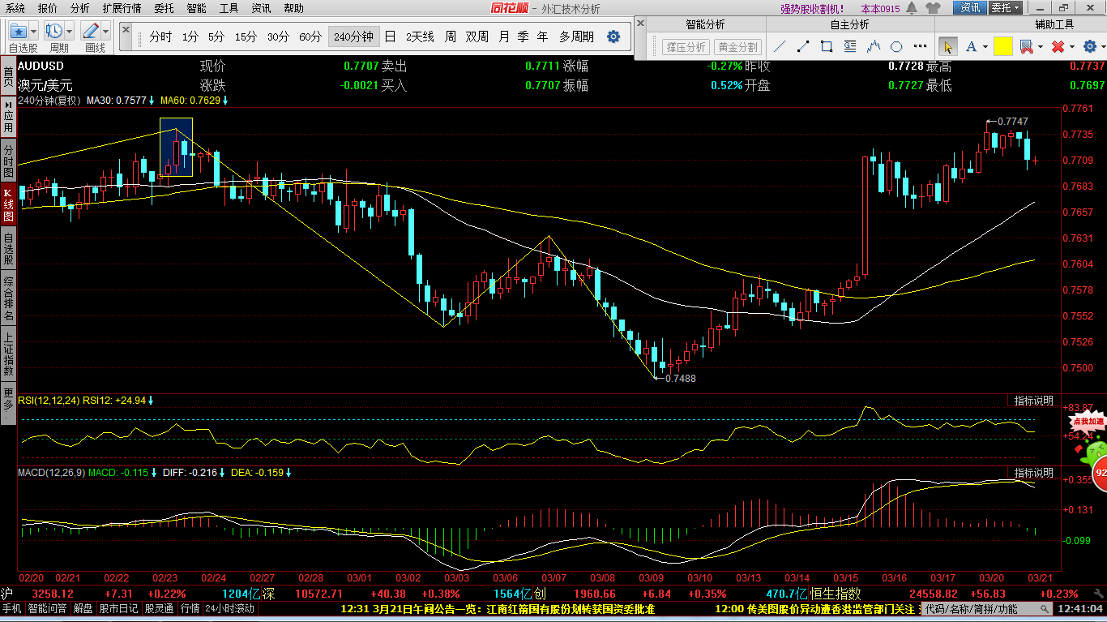Open the 24小时滚动 bottom tab
Screen dimensions: 1107x622
[x=229, y=609]
